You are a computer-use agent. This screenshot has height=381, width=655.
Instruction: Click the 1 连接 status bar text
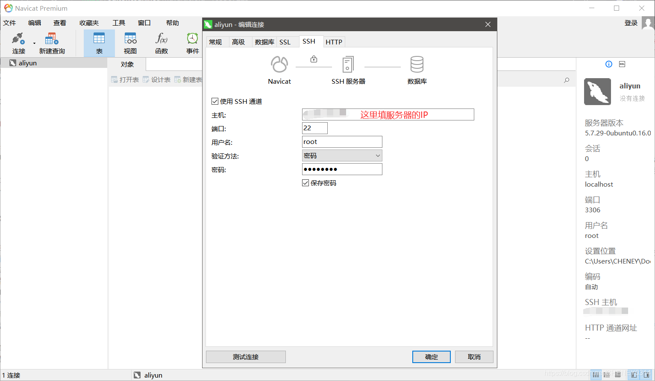click(11, 375)
